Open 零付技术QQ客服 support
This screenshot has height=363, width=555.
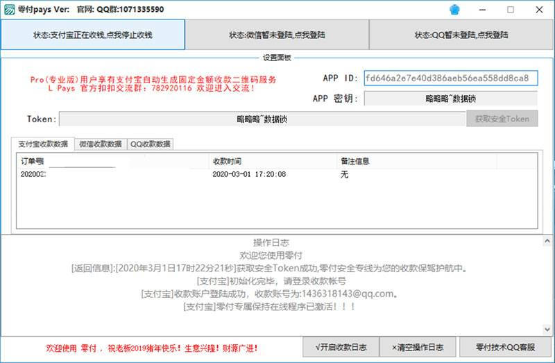point(506,347)
